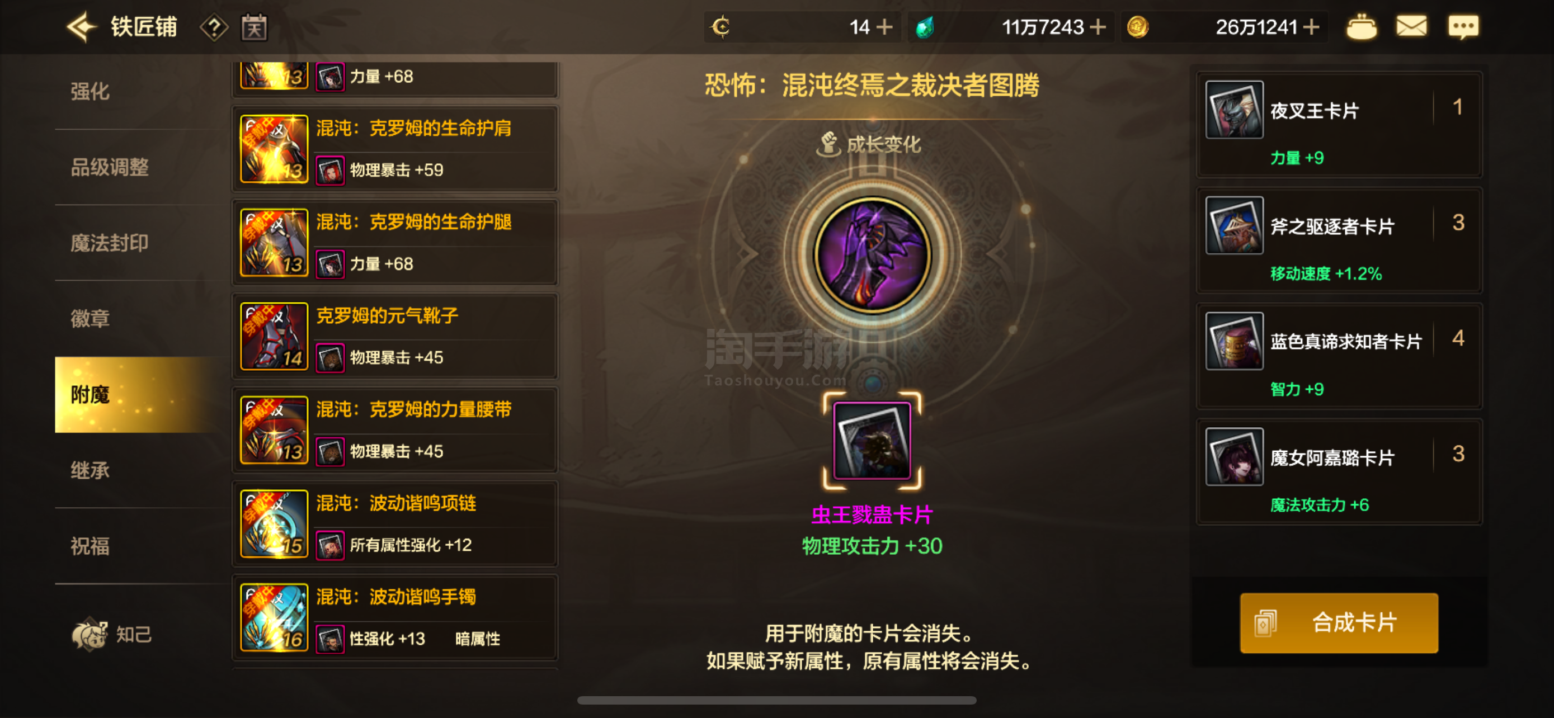Add green gem currency with plus

1098,27
